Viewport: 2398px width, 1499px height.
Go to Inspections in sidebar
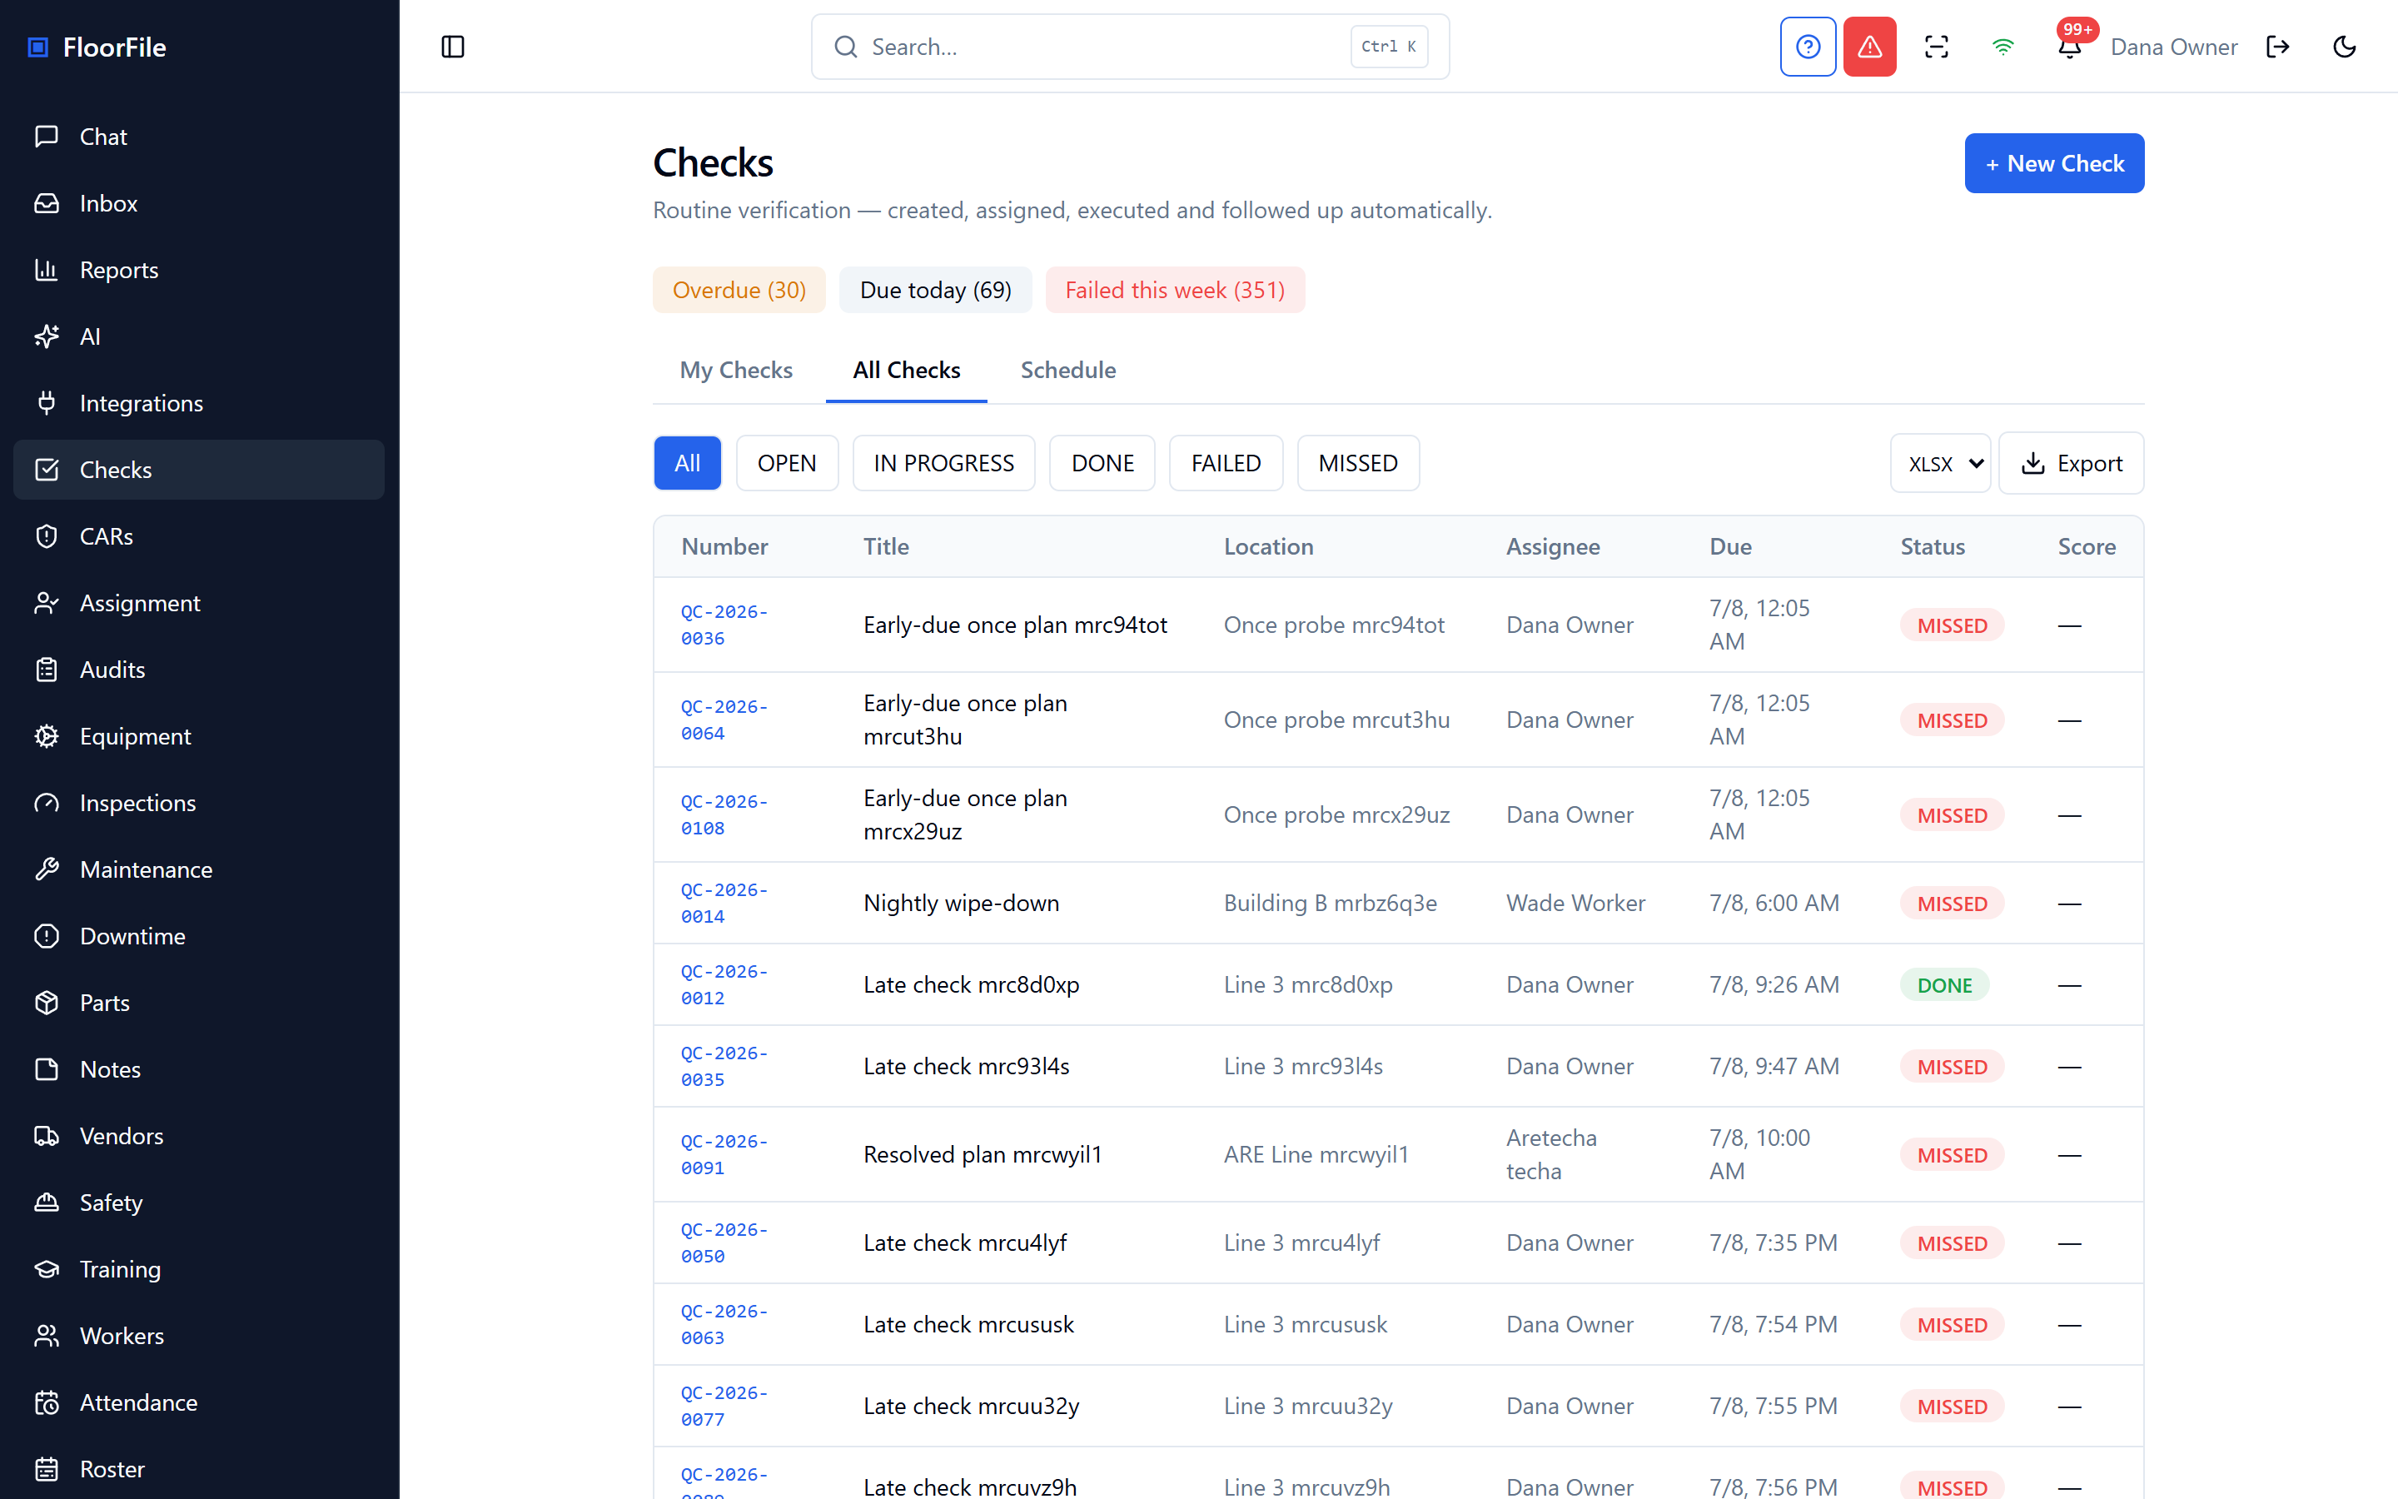click(198, 803)
